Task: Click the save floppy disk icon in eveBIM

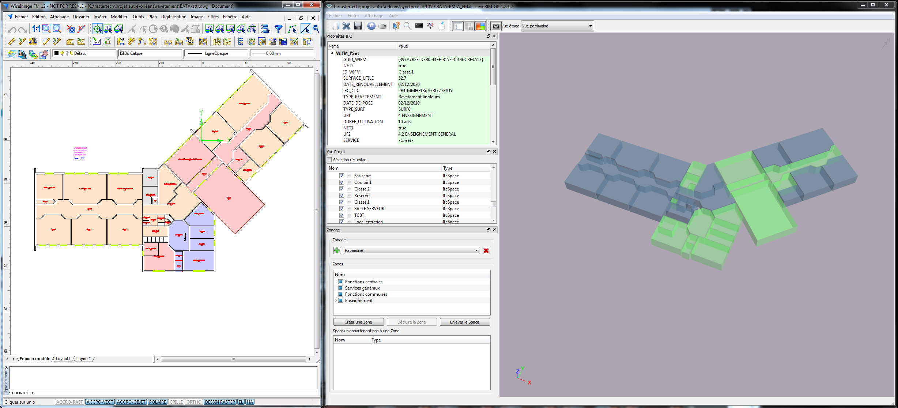Action: click(358, 26)
